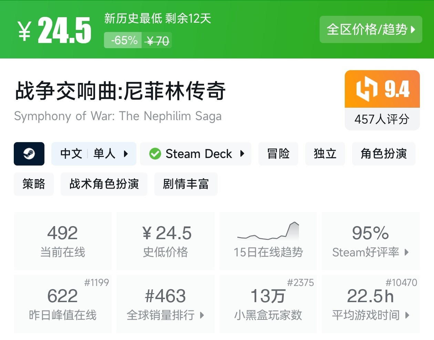The height and width of the screenshot is (340, 434).
Task: Select the 策略 genre tag
Action: (34, 184)
